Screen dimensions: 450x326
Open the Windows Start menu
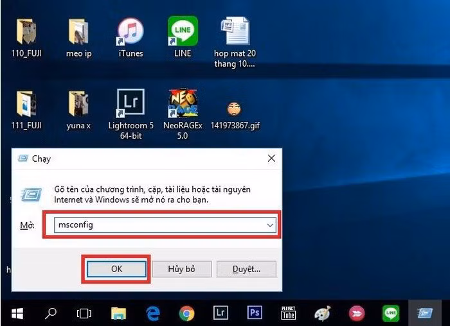tap(17, 313)
